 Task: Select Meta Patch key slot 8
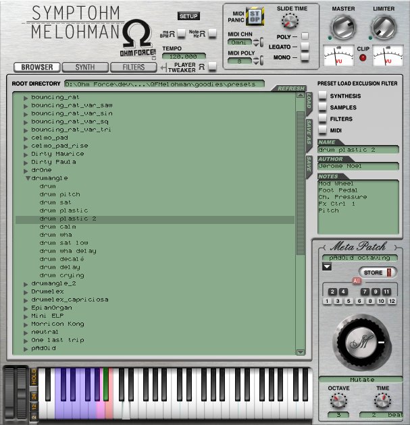370,301
